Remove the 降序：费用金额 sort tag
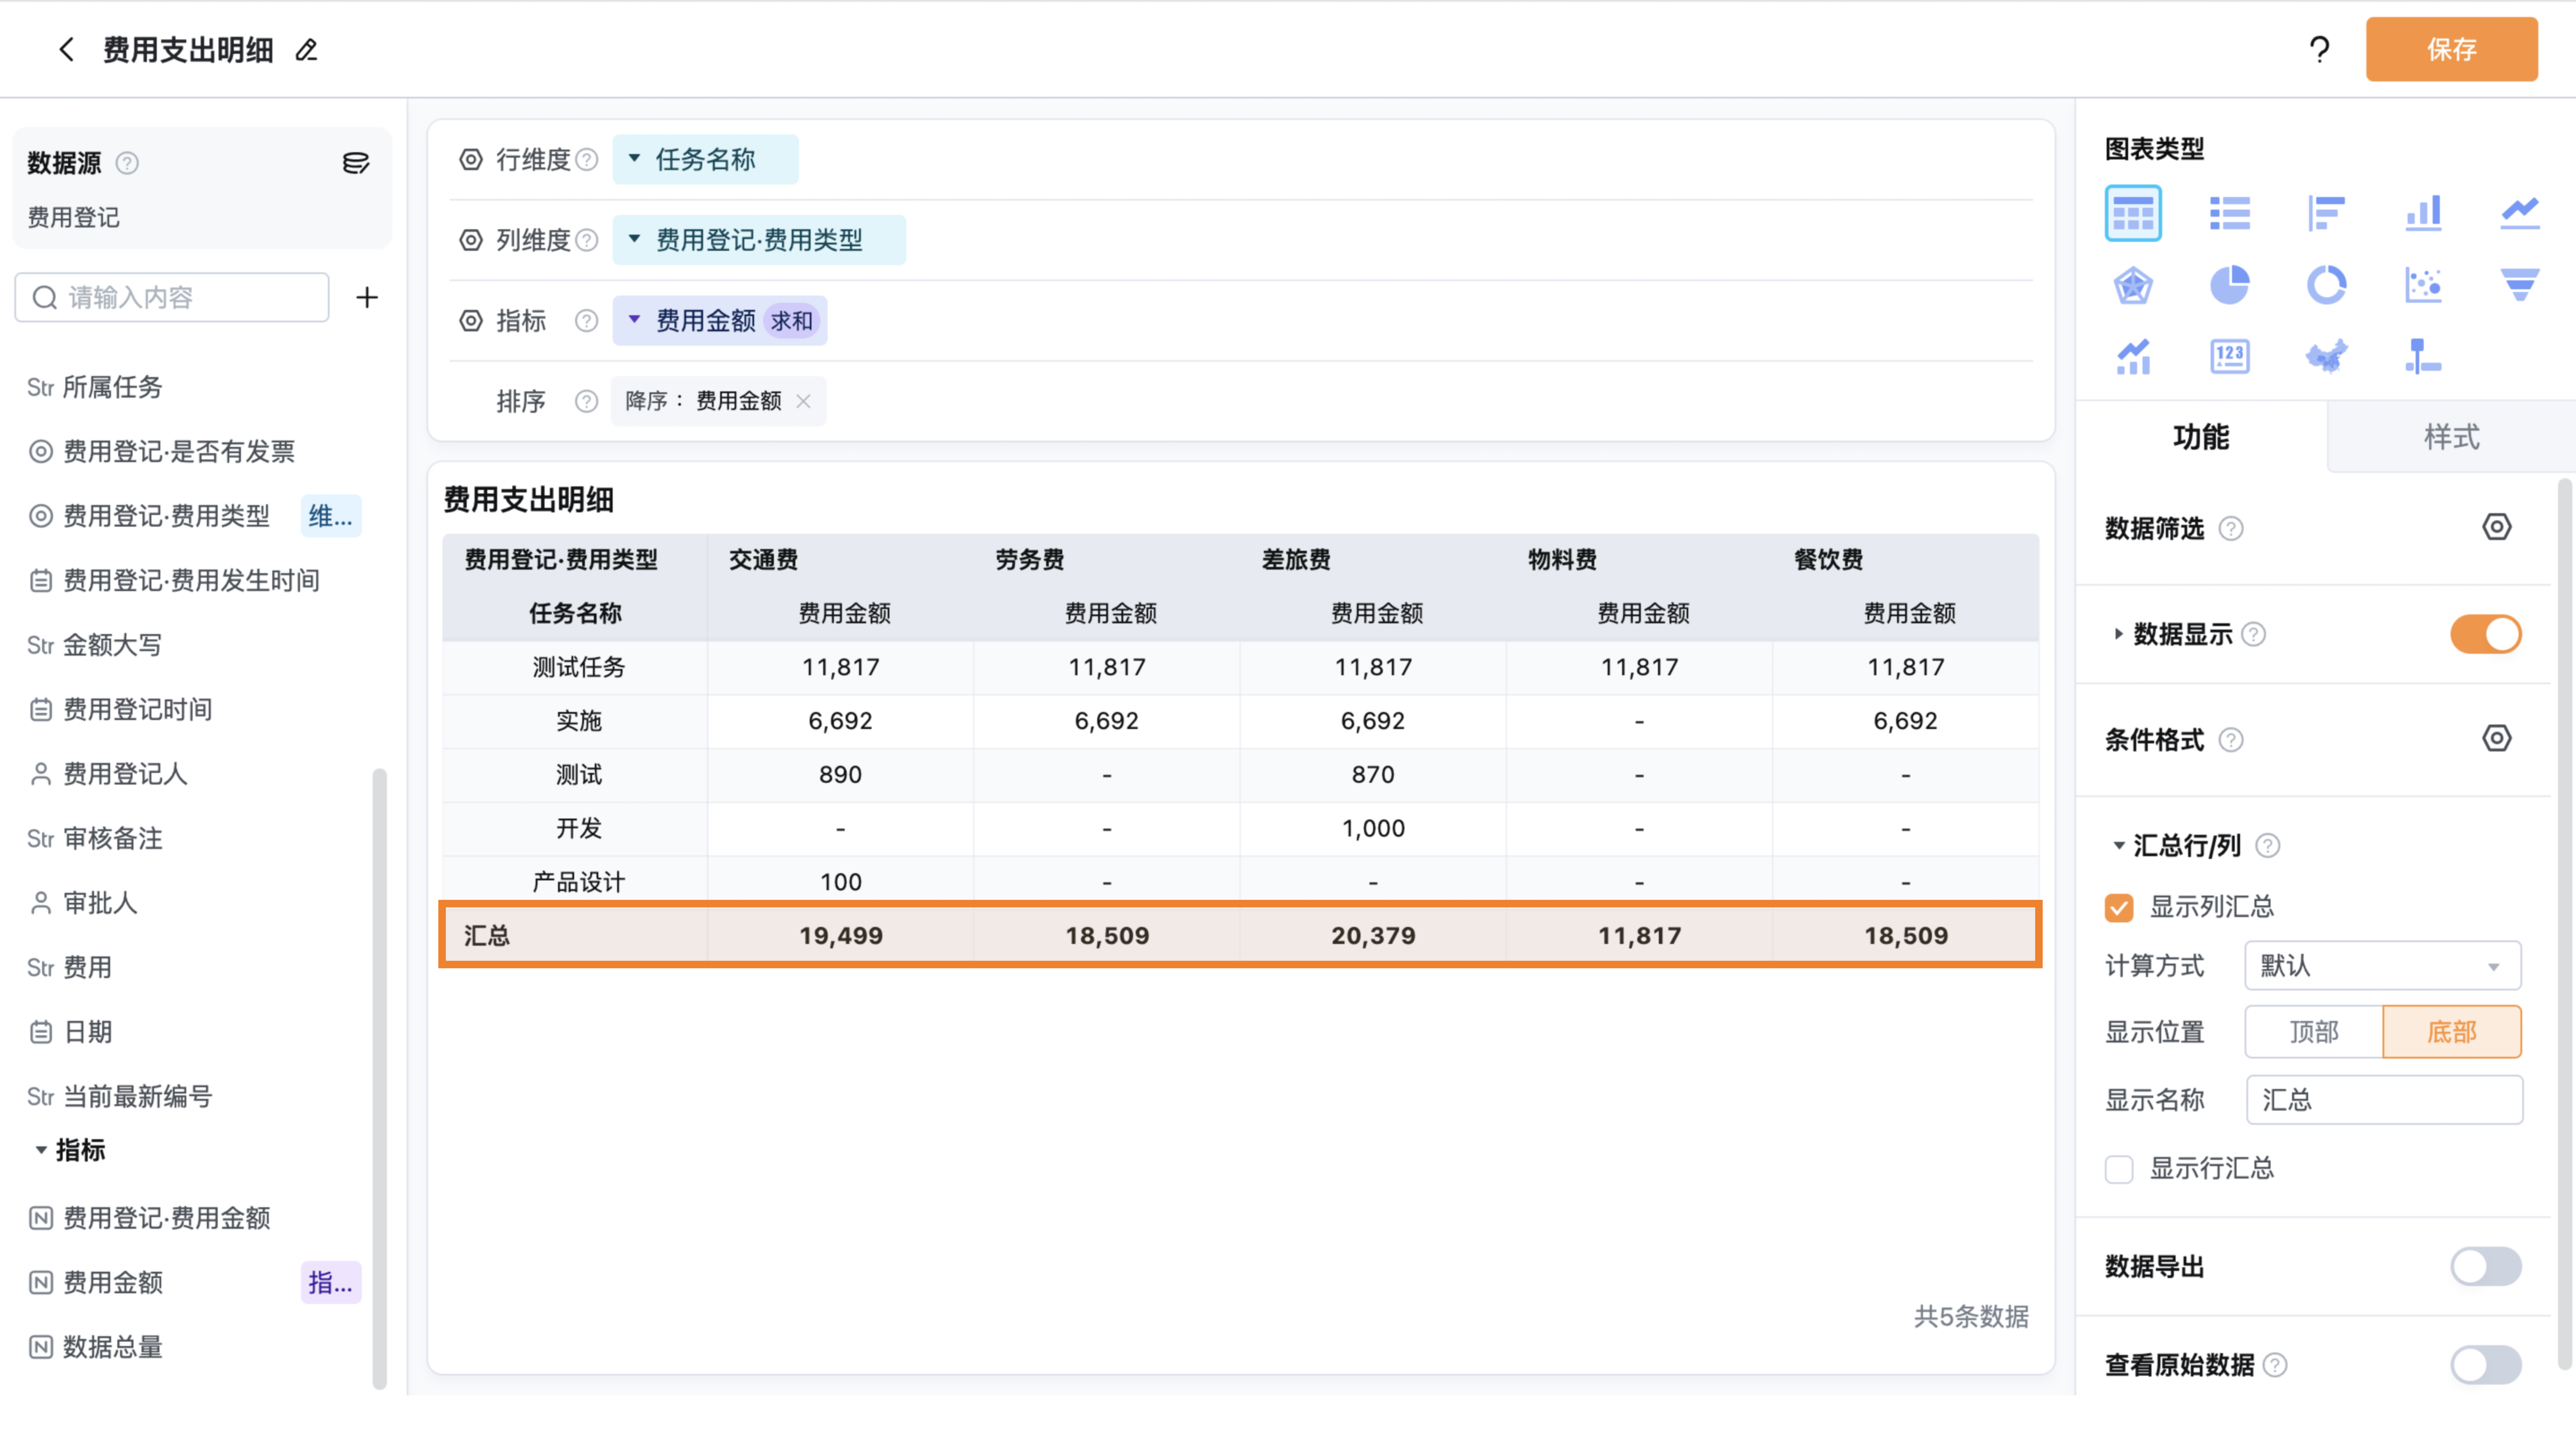Image resolution: width=2576 pixels, height=1449 pixels. click(803, 401)
